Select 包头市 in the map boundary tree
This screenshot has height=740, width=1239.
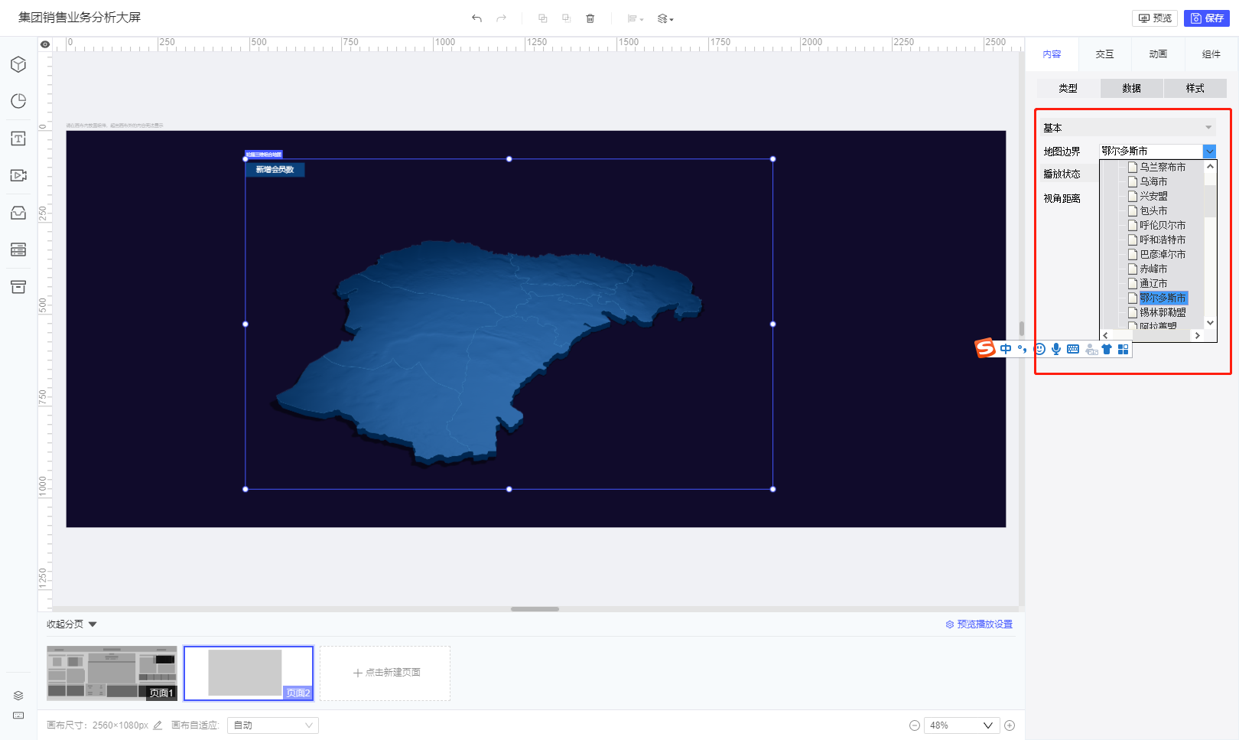(x=1153, y=210)
